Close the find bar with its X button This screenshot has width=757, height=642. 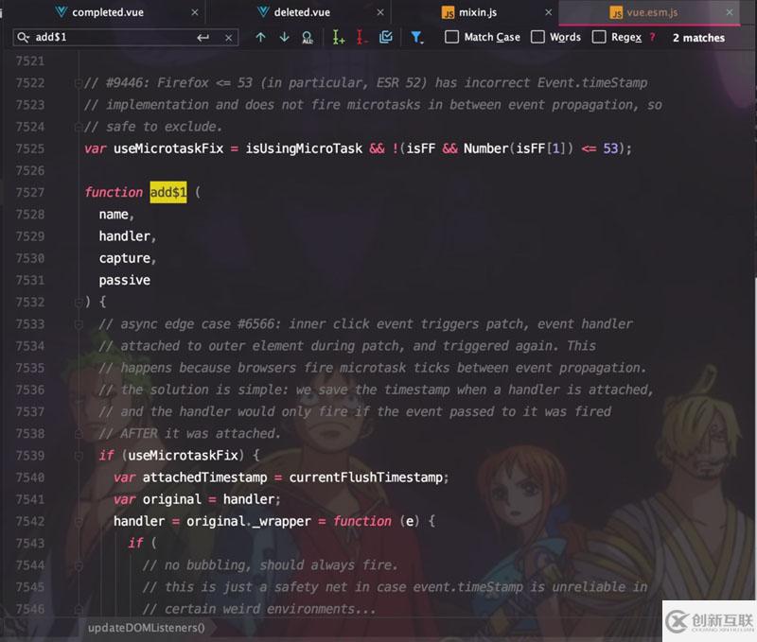(226, 38)
